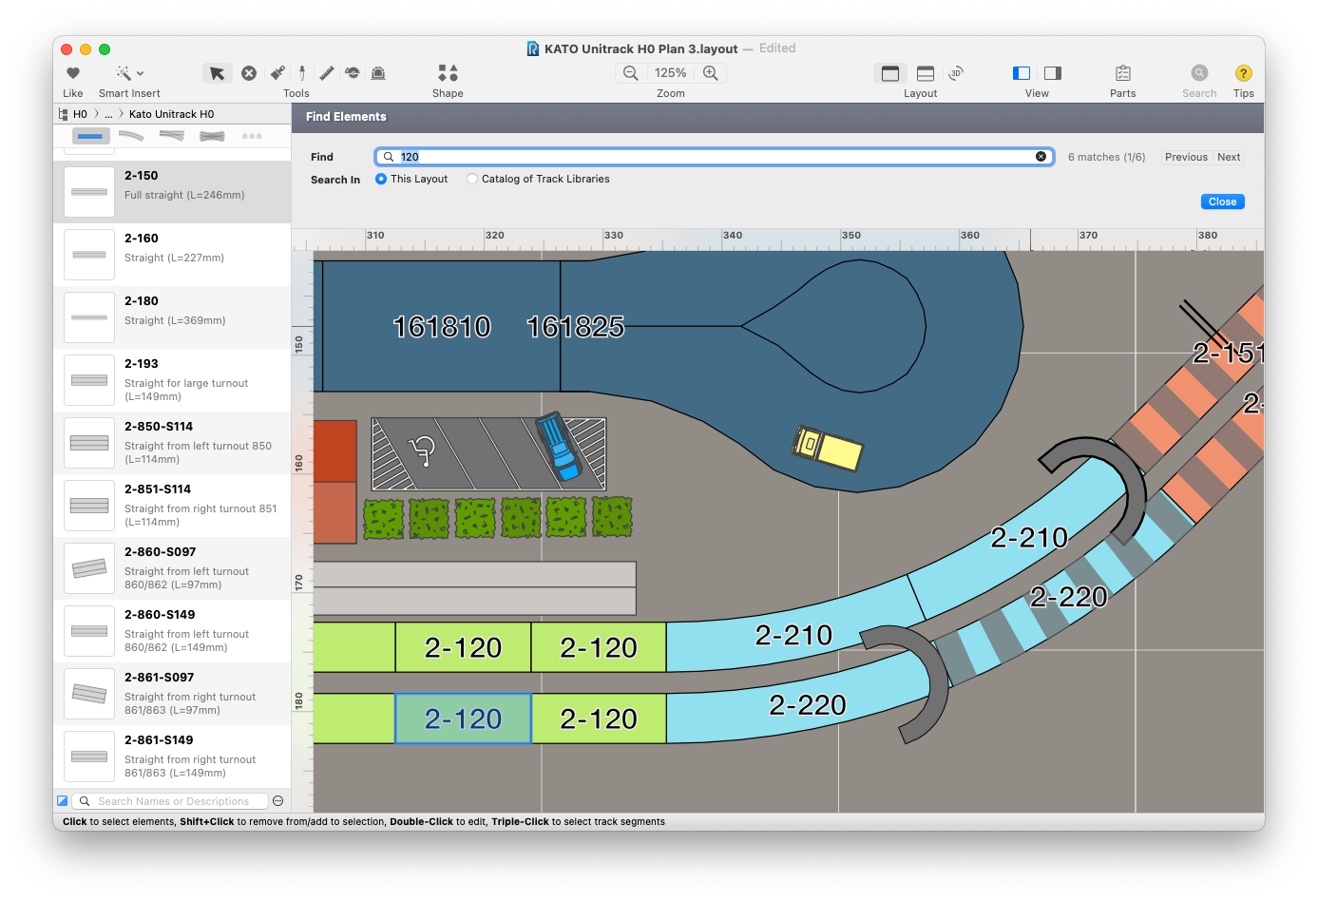Go to Next search match
The width and height of the screenshot is (1318, 901).
(1229, 157)
